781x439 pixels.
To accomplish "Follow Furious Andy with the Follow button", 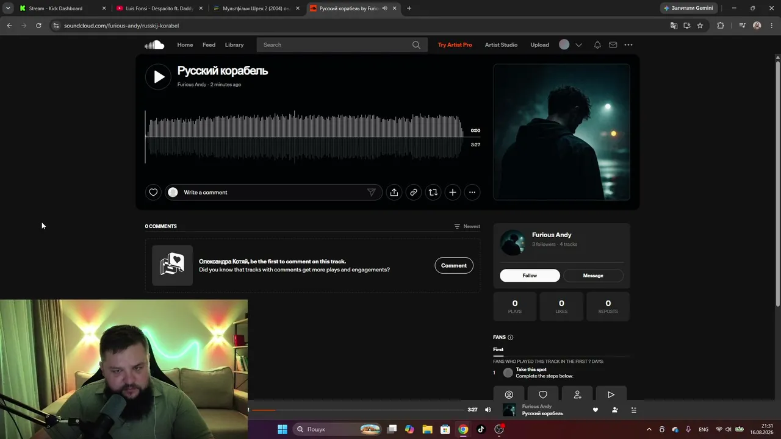I will [530, 276].
